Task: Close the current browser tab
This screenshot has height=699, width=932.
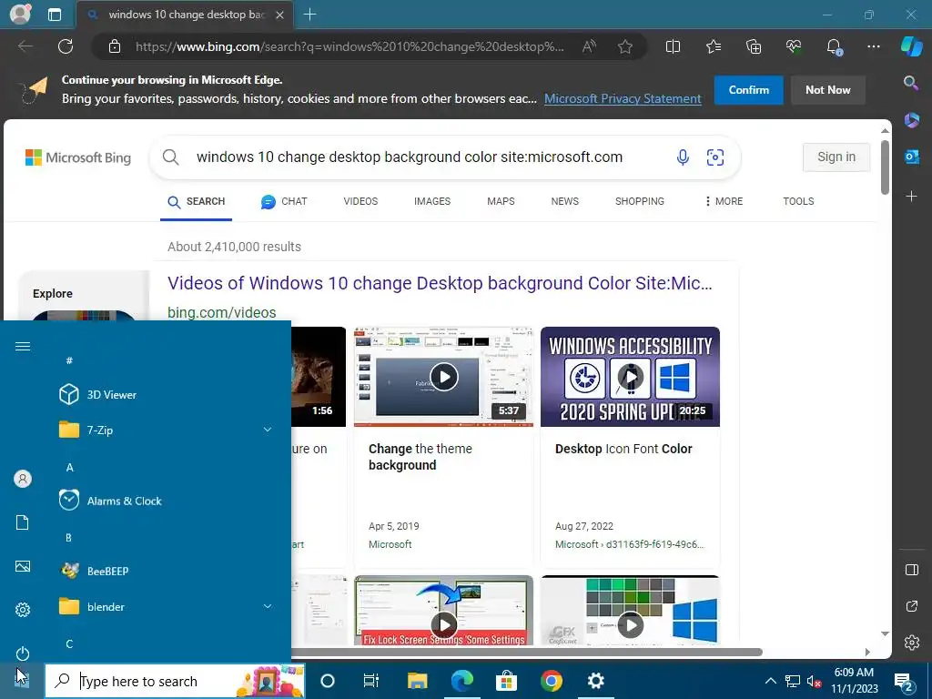Action: 279,15
